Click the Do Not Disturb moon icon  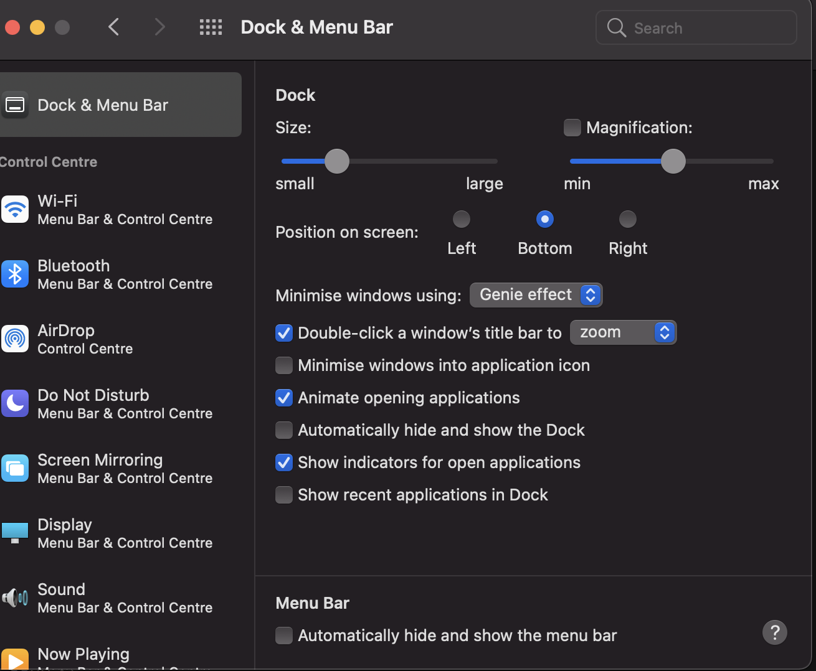[15, 404]
